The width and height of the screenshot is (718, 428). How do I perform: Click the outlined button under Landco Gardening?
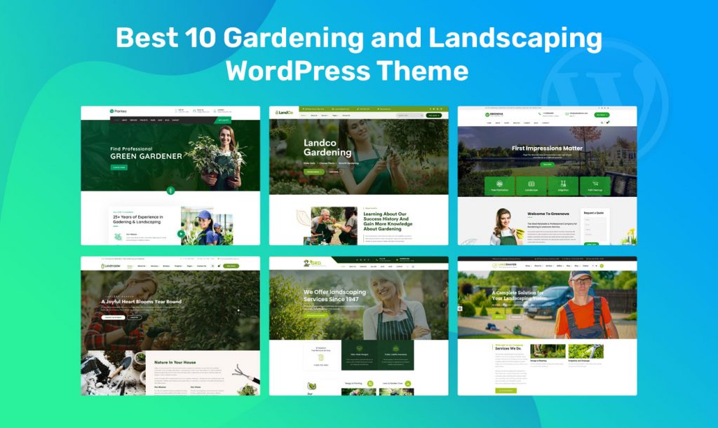pos(334,172)
